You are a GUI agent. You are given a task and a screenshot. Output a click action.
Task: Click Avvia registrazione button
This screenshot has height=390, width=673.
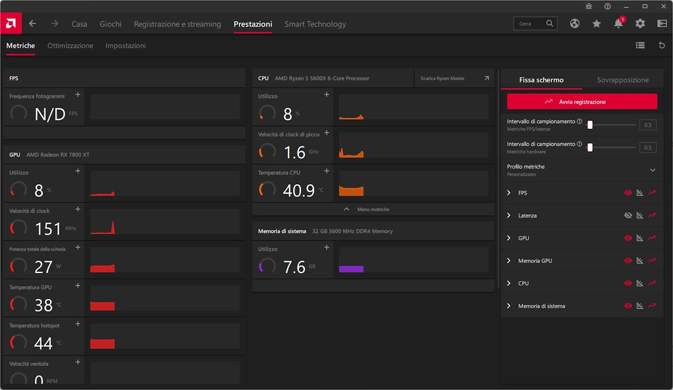tap(582, 102)
